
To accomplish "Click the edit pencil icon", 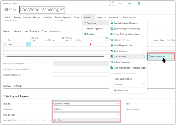I will 111,3.
